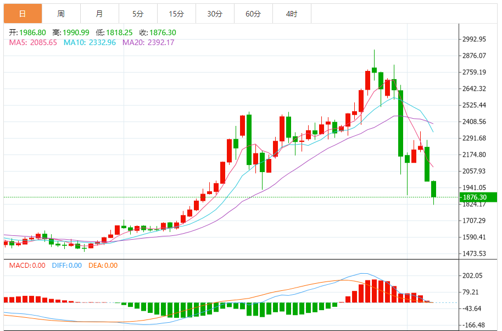Screen dimensions: 502x331
Task: Click the latest green candlestick at far right
Action: pyautogui.click(x=433, y=189)
